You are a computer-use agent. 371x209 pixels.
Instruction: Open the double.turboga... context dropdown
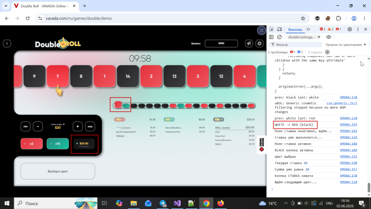pos(304,37)
